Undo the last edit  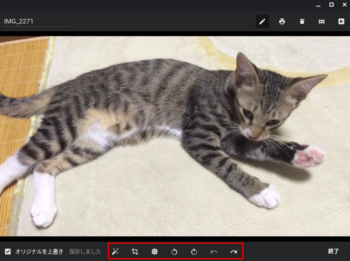pos(214,252)
